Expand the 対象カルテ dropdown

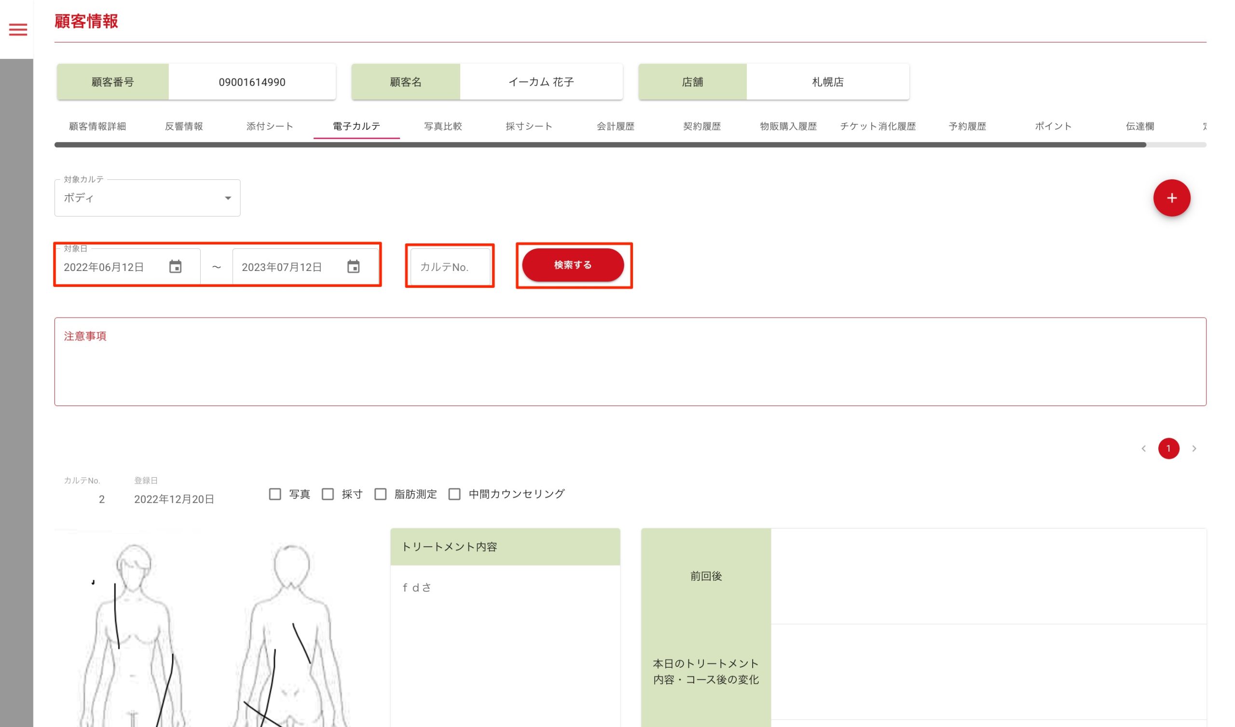[x=147, y=198]
